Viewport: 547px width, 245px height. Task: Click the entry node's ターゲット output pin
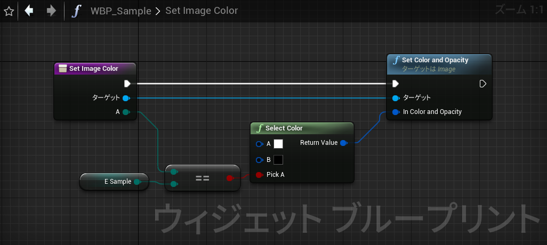(126, 98)
